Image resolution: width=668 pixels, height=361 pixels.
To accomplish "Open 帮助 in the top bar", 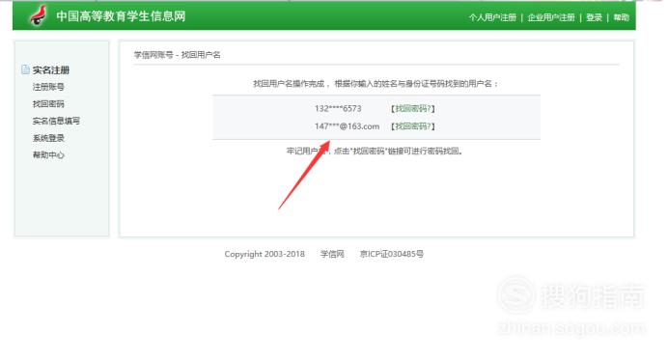I will click(621, 17).
